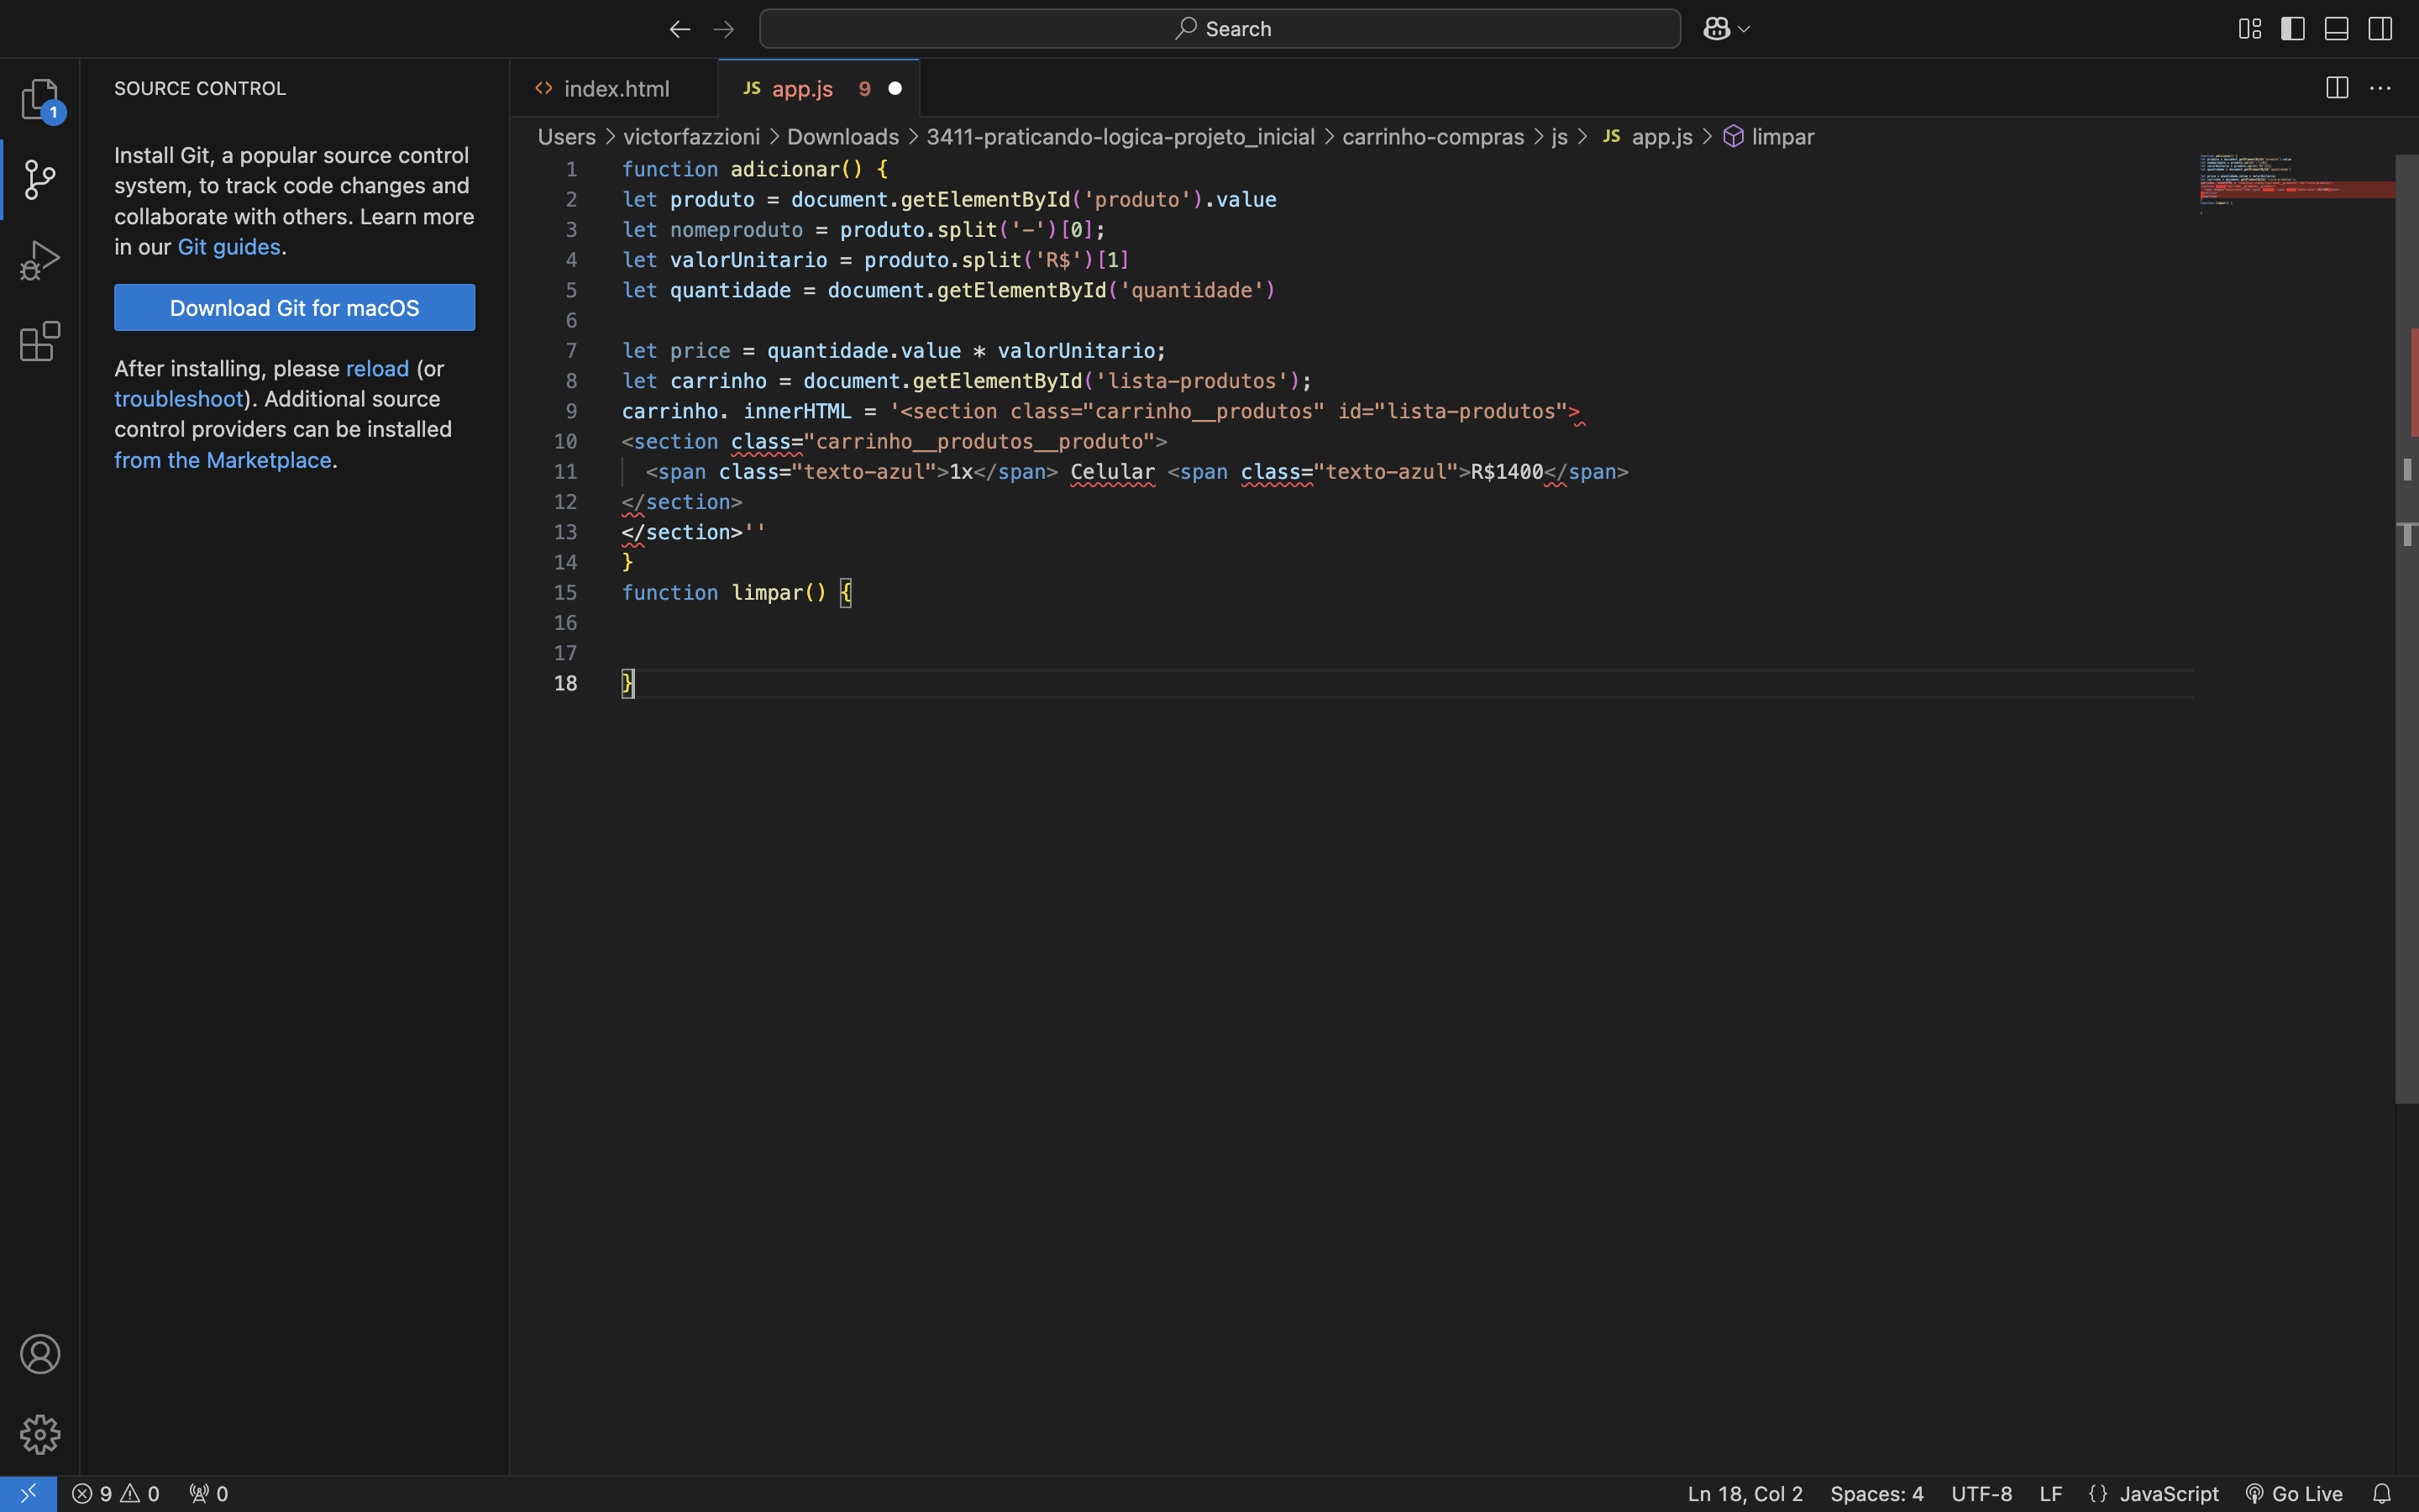Click the function adicionar() line
2419x1512 pixels.
click(755, 169)
